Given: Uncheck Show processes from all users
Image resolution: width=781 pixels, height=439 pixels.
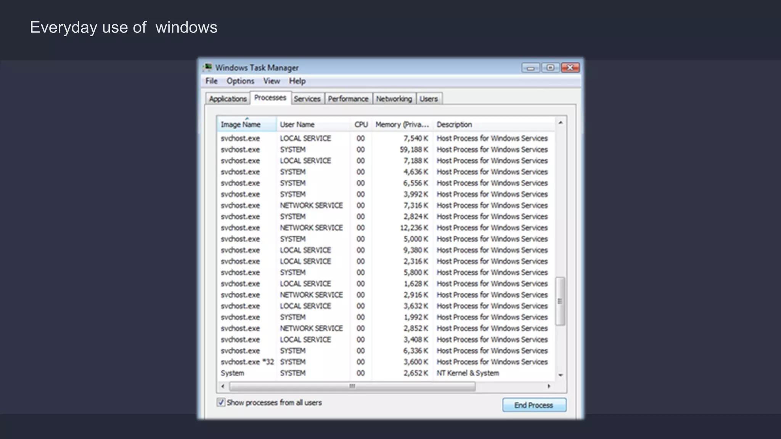Looking at the screenshot, I should pos(221,402).
